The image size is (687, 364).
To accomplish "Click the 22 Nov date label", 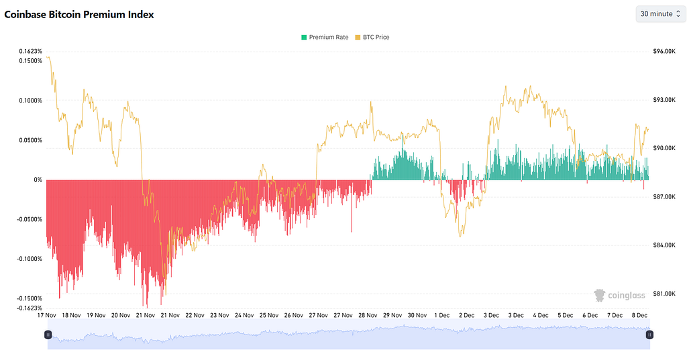I will point(195,315).
